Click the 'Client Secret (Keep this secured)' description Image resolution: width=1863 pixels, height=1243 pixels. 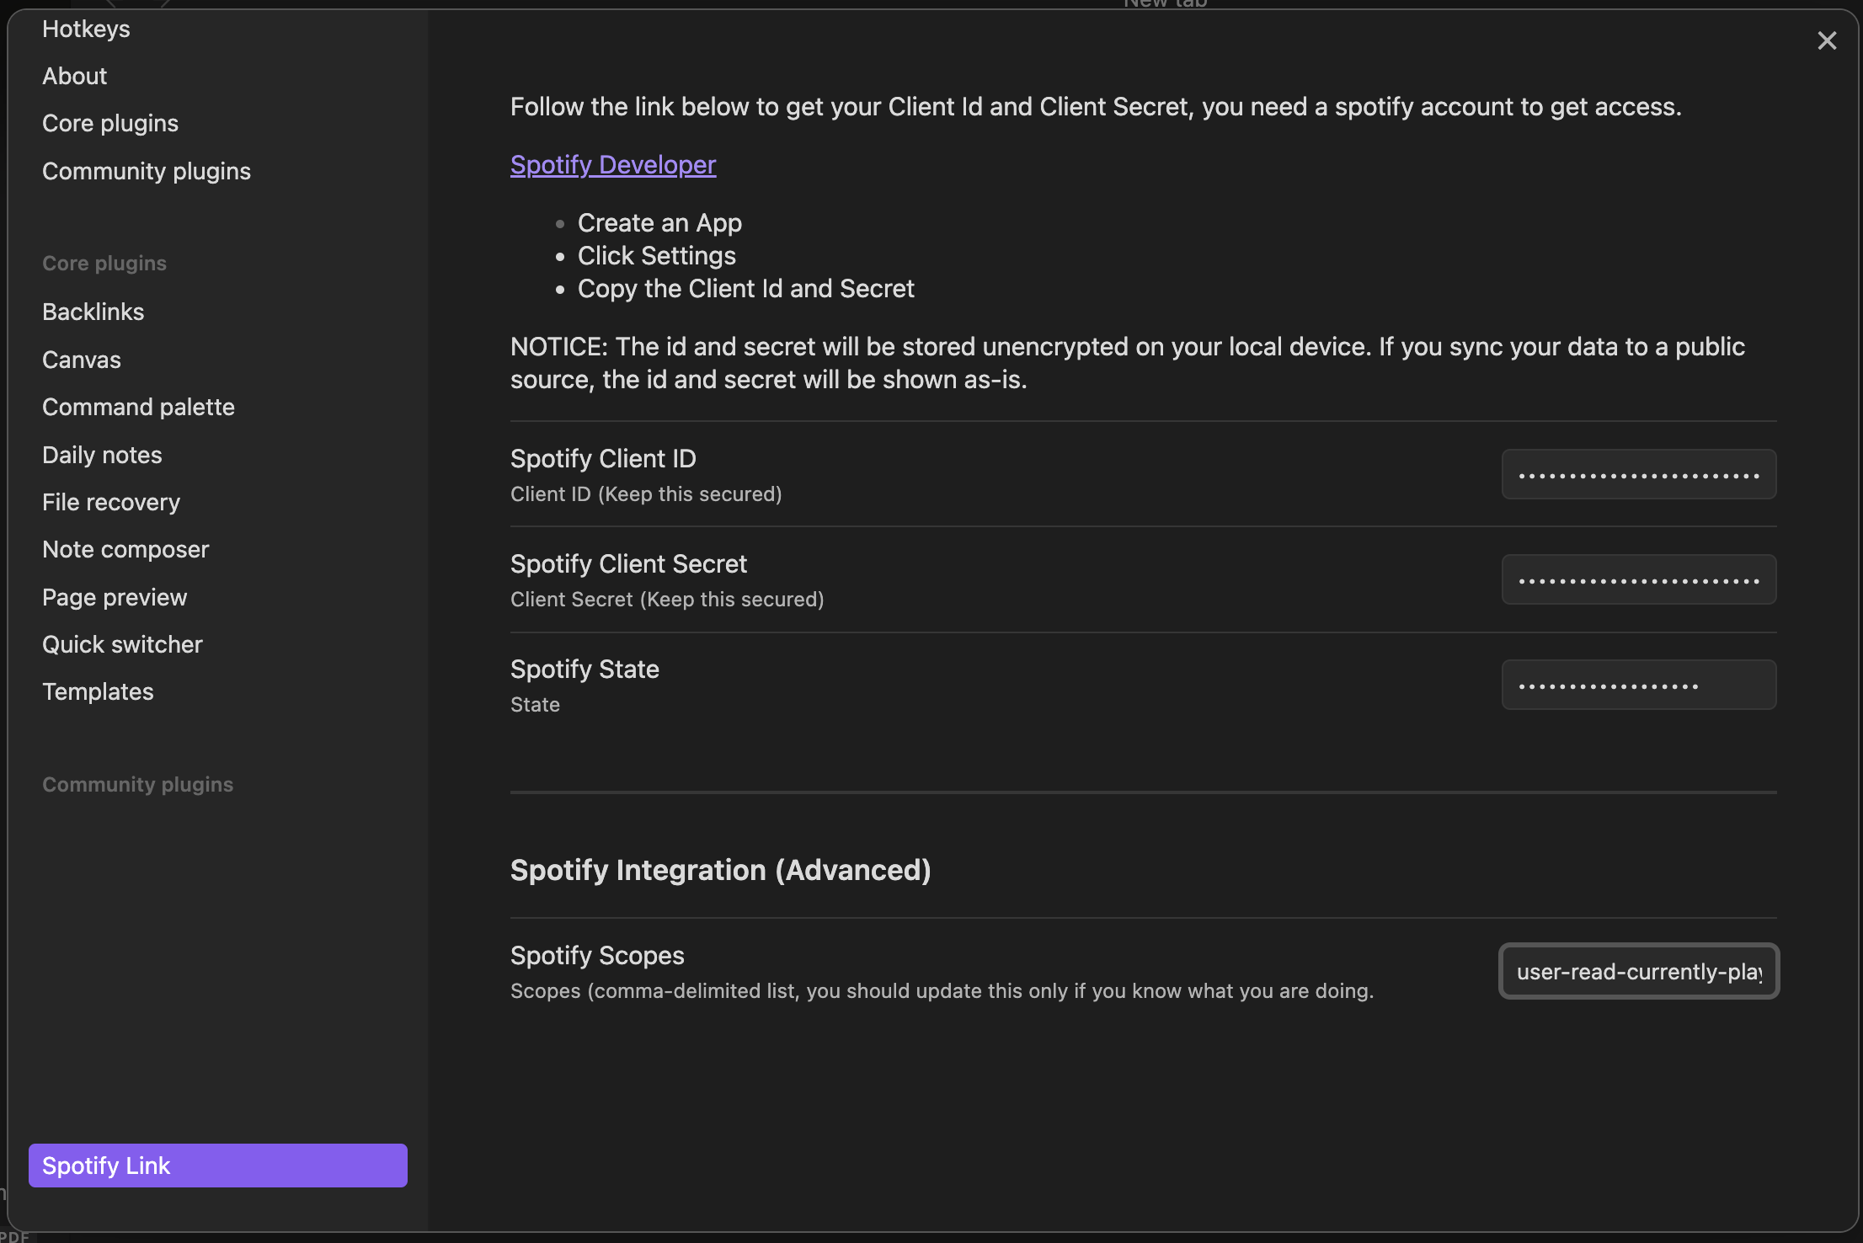click(667, 599)
